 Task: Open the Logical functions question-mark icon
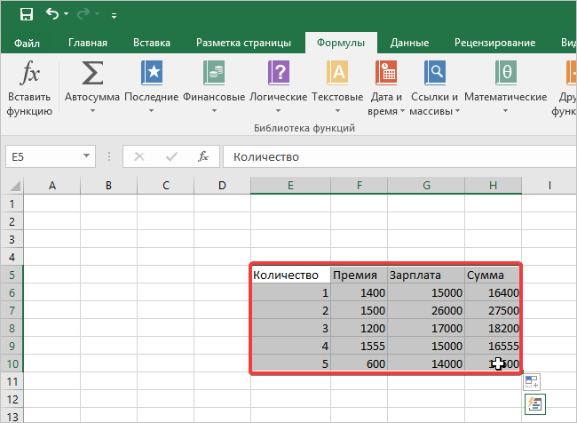pos(278,73)
